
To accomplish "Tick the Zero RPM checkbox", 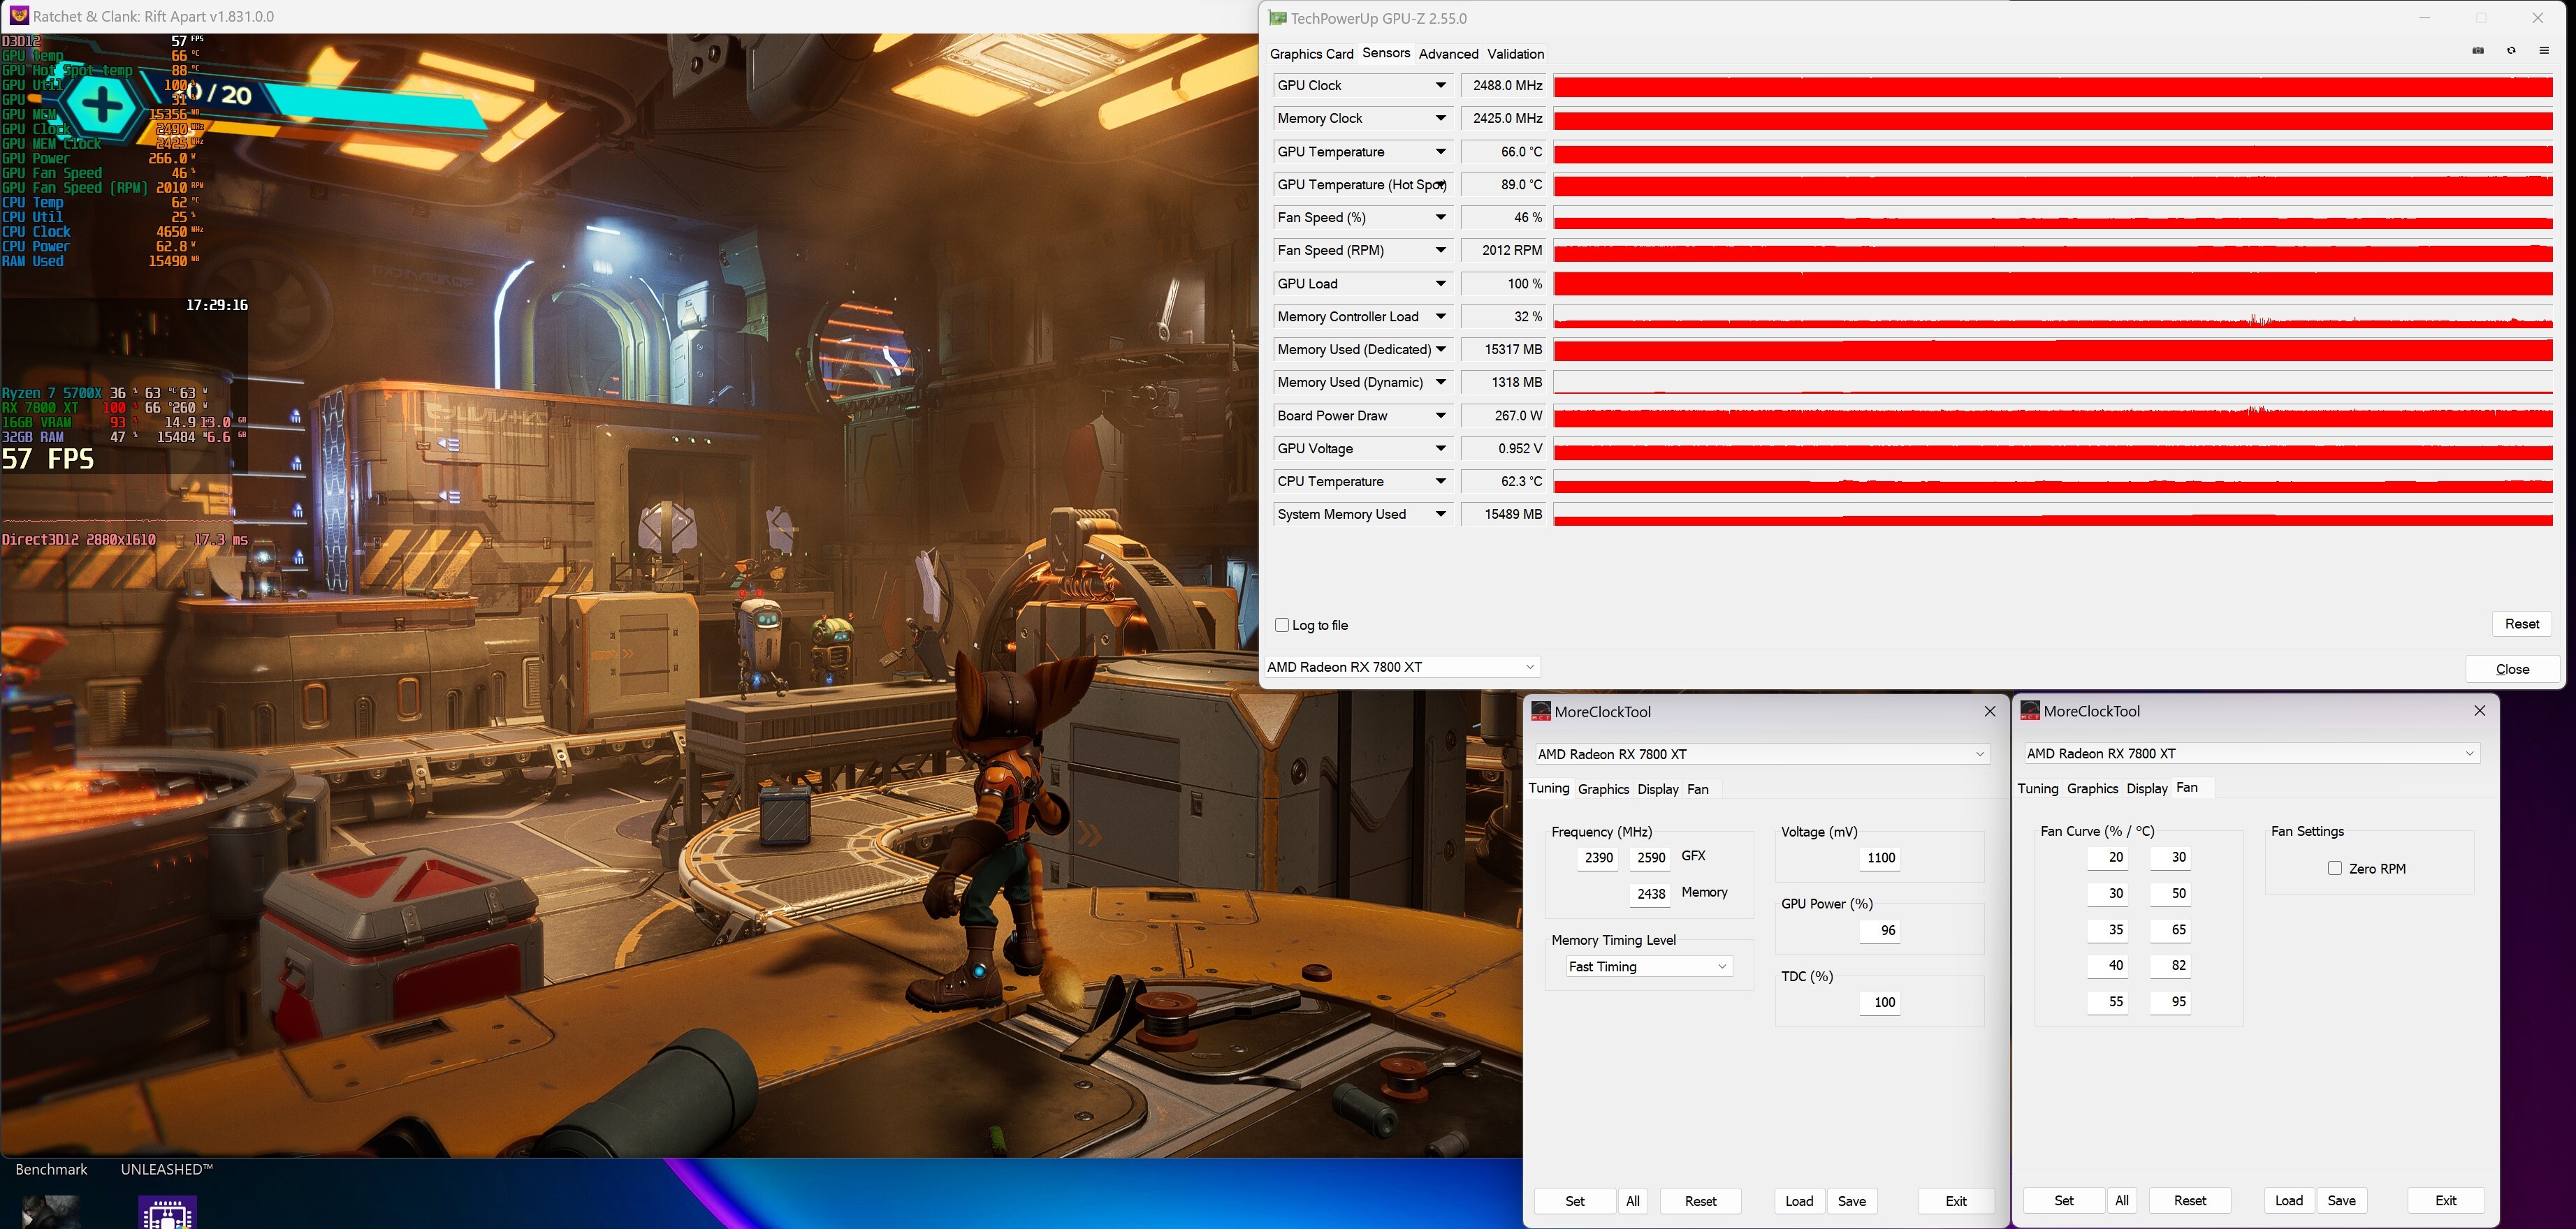I will (x=2335, y=868).
